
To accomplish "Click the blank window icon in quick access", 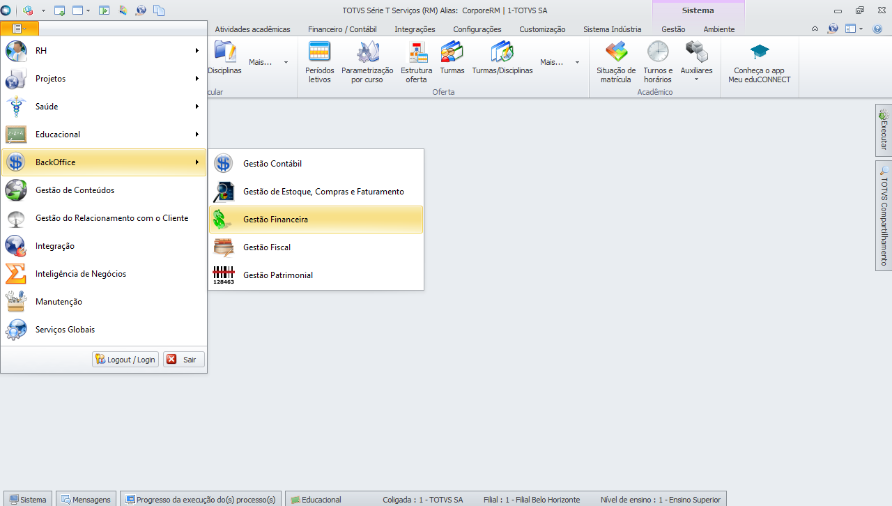I will 77,10.
